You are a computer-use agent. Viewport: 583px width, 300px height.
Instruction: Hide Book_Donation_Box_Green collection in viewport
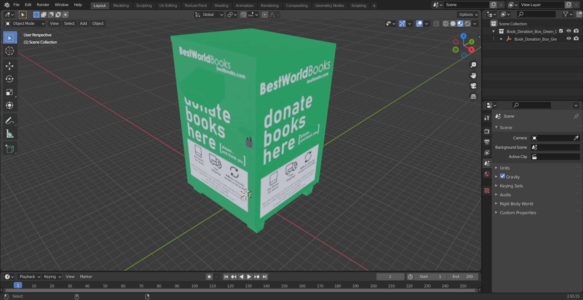(x=568, y=31)
